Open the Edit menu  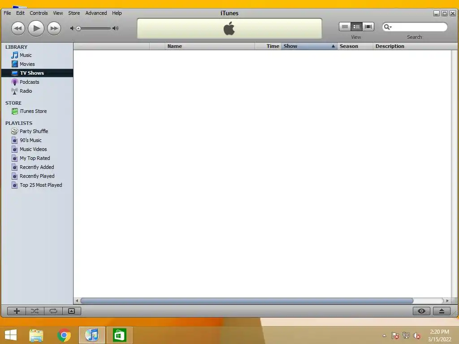click(20, 13)
